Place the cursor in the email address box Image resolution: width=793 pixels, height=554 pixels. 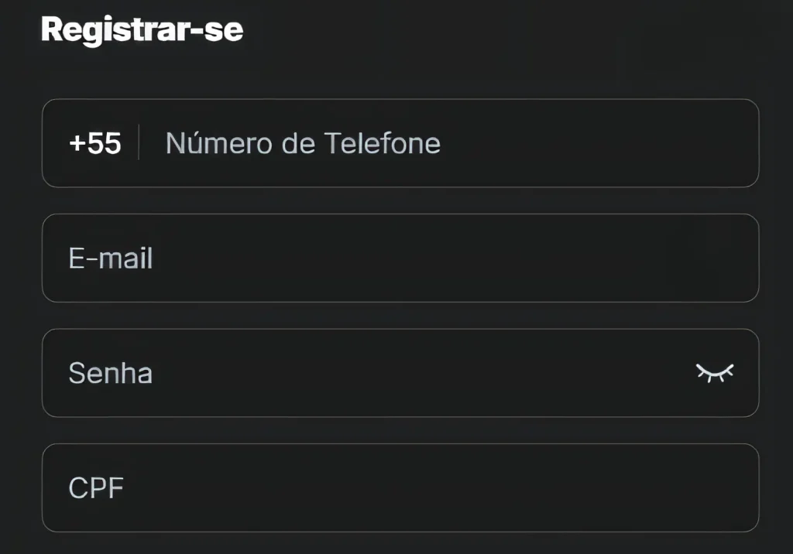400,258
